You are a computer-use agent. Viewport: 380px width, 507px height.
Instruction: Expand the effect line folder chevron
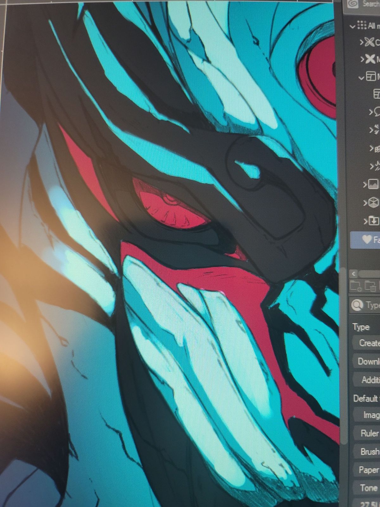click(x=371, y=130)
